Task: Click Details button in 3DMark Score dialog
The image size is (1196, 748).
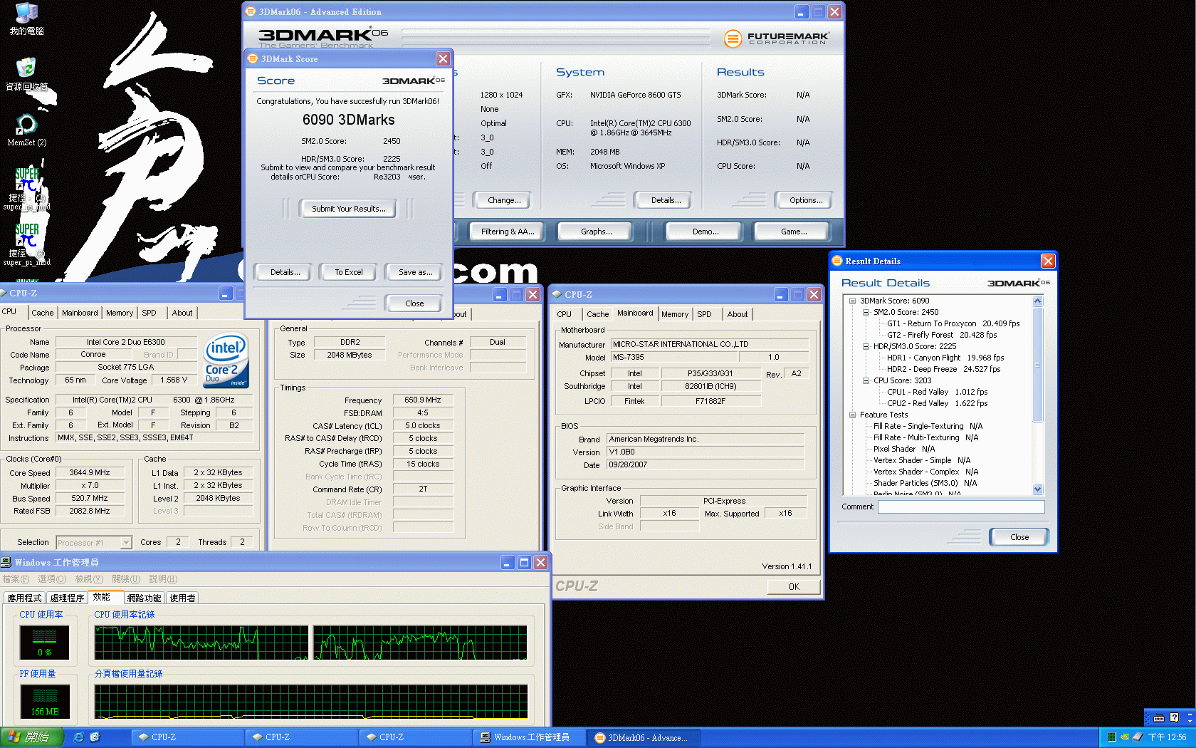Action: [x=285, y=272]
